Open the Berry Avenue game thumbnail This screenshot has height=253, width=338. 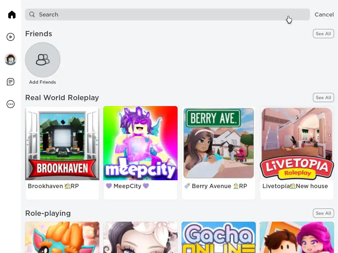[x=219, y=143]
